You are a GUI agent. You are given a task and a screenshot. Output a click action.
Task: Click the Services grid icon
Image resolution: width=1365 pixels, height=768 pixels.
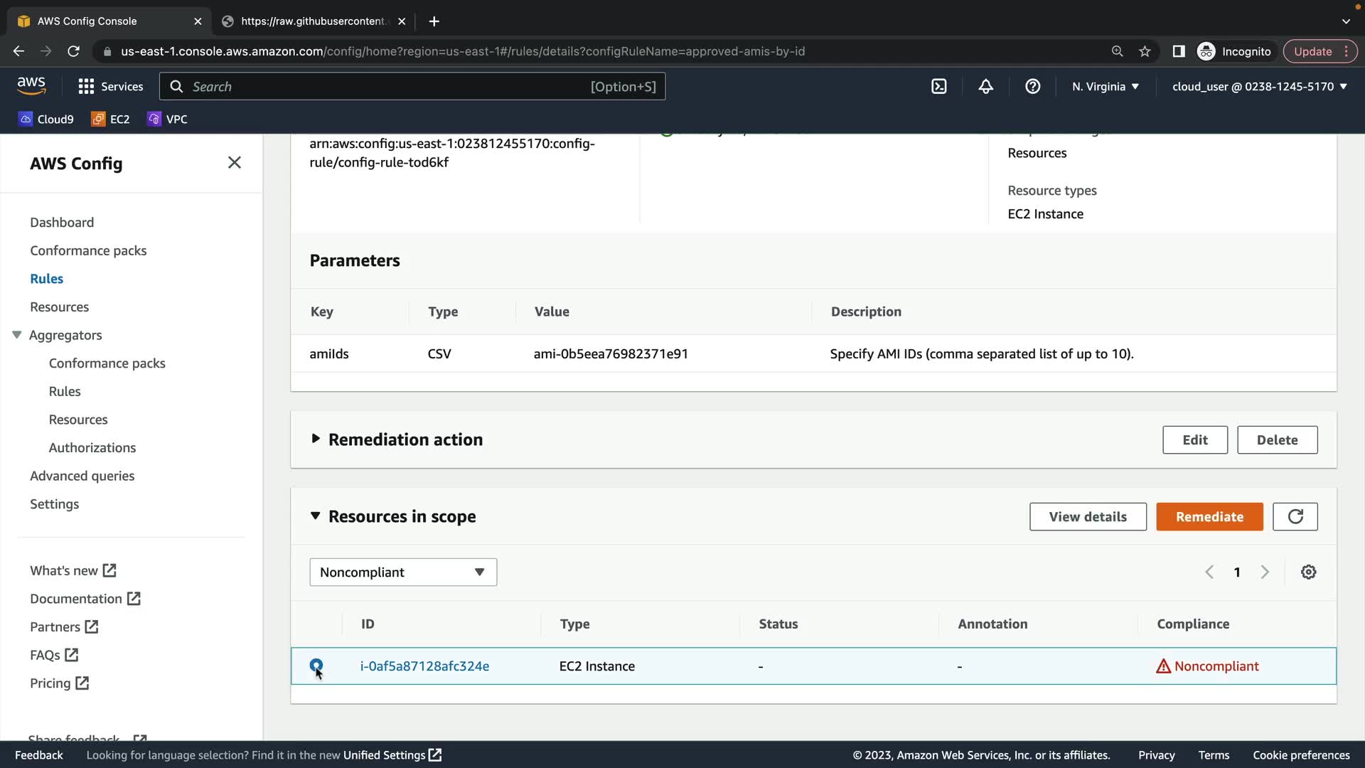(x=86, y=87)
